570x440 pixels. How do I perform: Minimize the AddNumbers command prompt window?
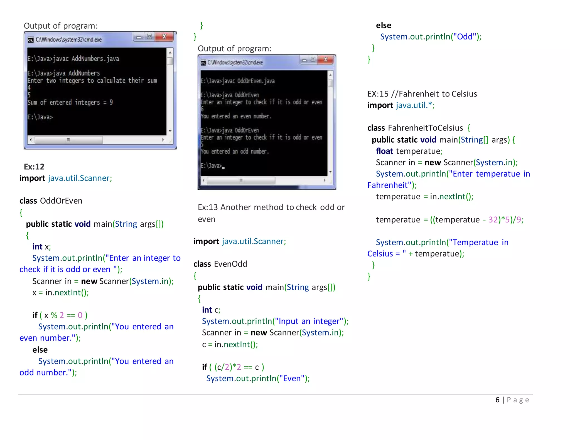(x=138, y=37)
